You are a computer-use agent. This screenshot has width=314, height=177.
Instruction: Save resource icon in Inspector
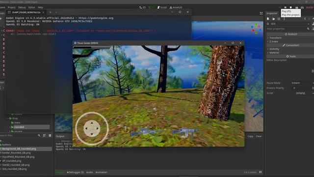tap(279, 19)
